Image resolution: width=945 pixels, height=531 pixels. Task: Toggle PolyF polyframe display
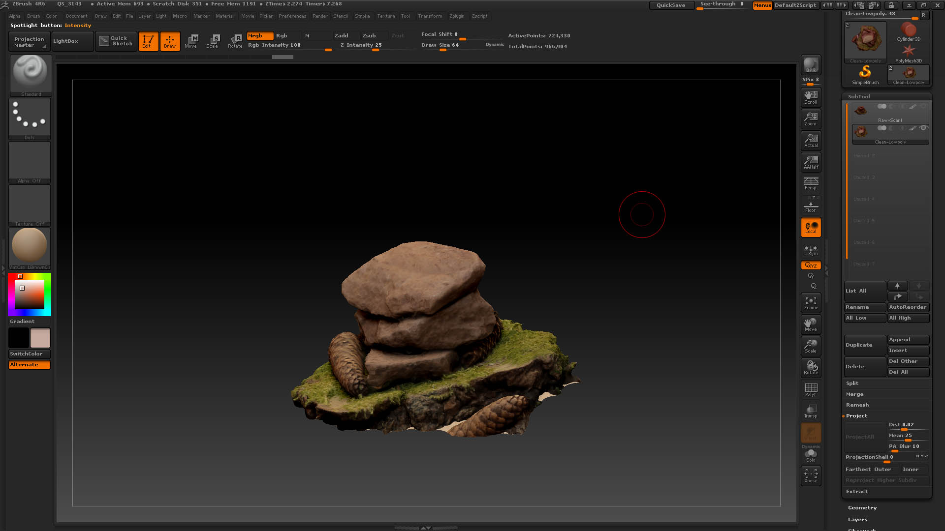[x=811, y=389]
